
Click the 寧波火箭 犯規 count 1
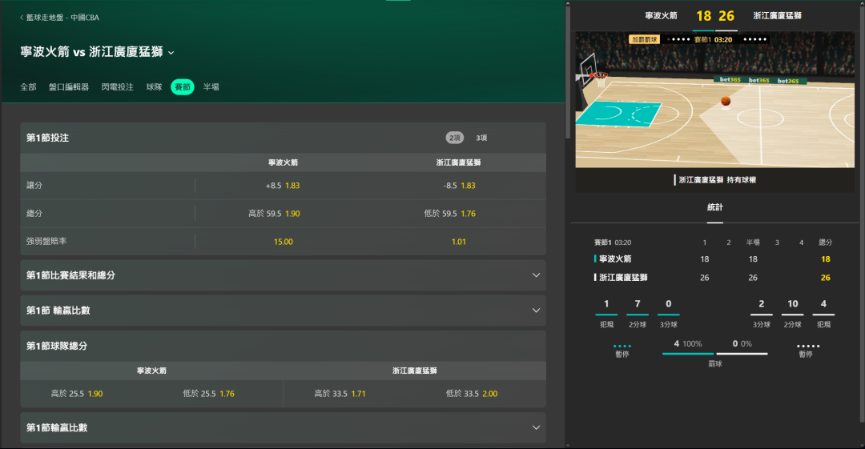606,304
